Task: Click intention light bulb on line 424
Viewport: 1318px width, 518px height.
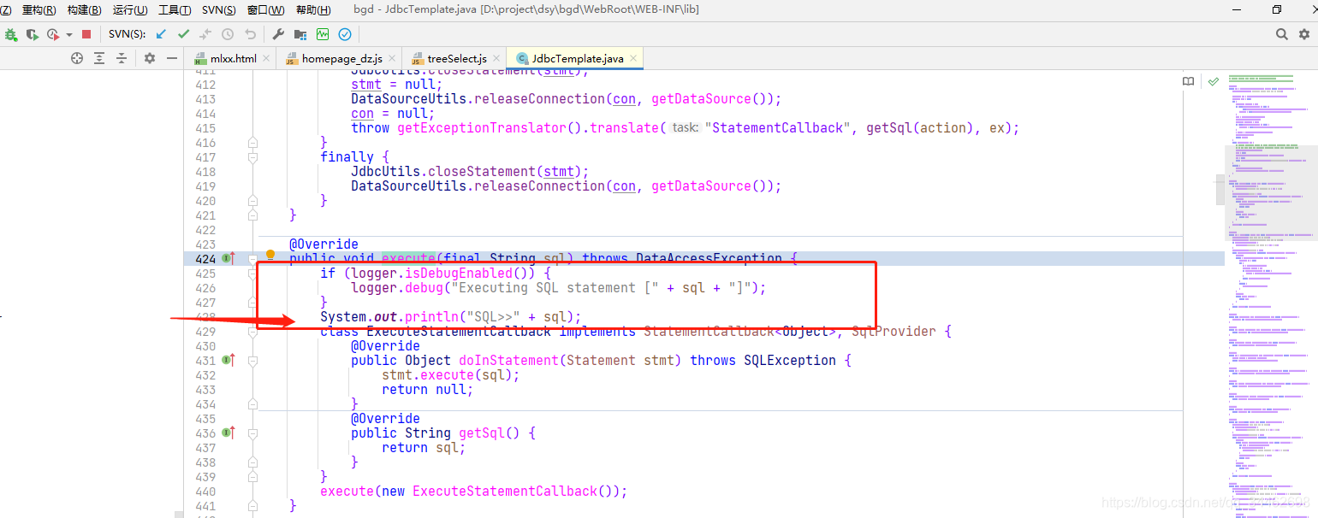Action: tap(270, 255)
